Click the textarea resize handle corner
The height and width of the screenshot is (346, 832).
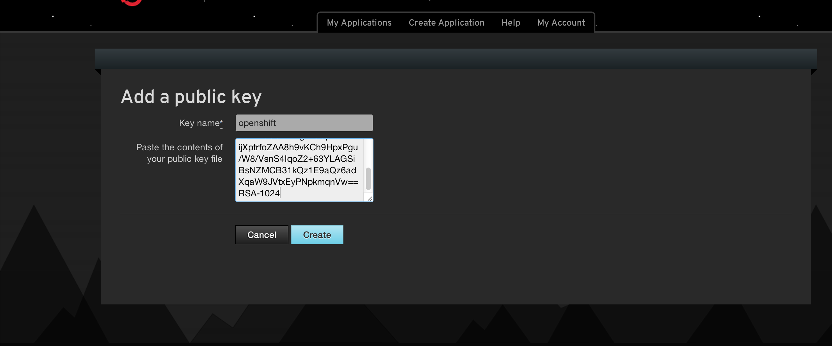coord(370,198)
